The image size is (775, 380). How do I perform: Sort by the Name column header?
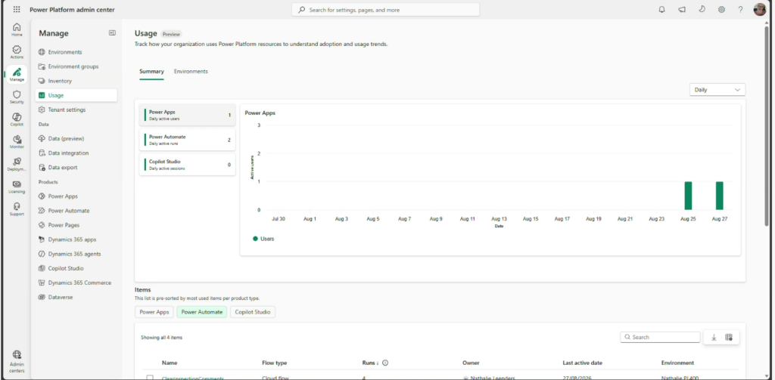170,363
